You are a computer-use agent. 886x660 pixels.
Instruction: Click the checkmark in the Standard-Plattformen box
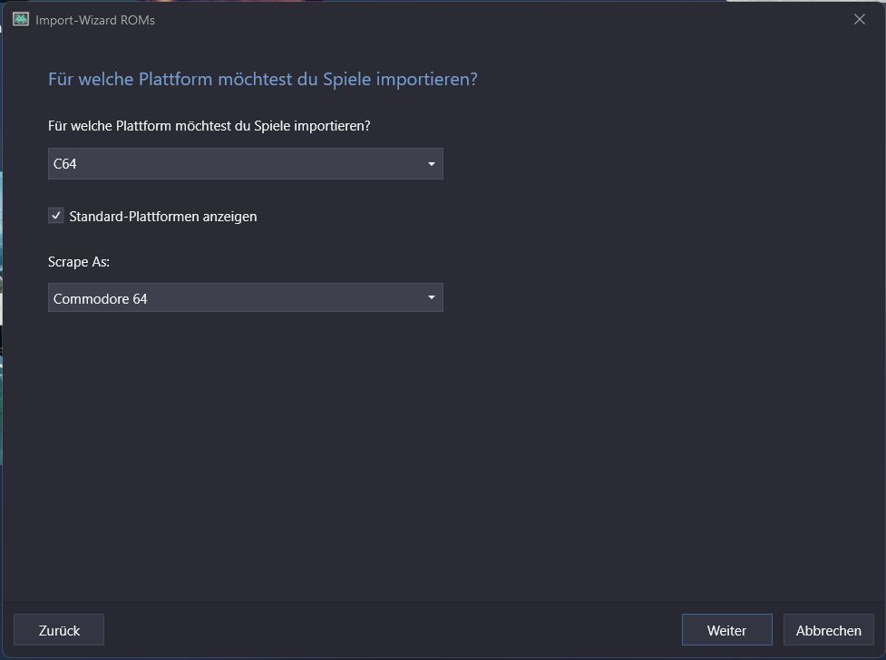coord(56,216)
